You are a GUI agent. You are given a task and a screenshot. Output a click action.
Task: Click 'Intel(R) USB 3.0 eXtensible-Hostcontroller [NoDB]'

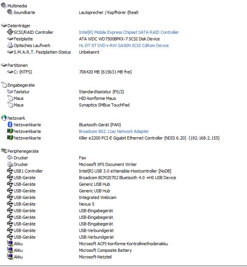[x=125, y=171]
